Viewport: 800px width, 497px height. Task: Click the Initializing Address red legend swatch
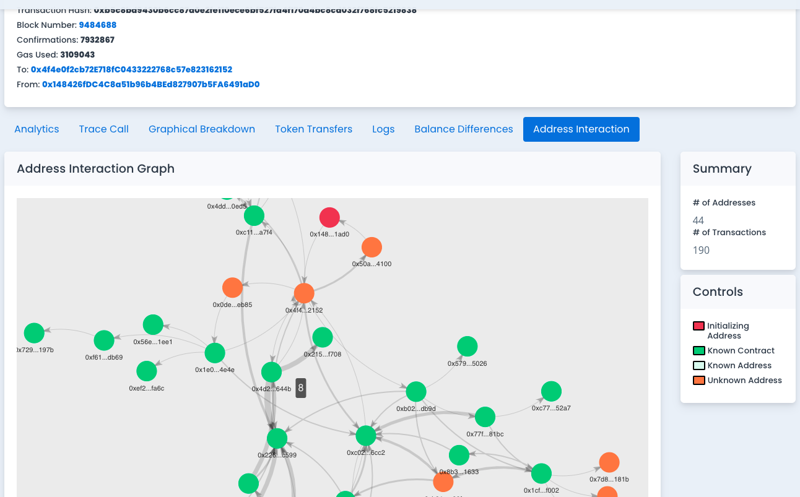698,326
